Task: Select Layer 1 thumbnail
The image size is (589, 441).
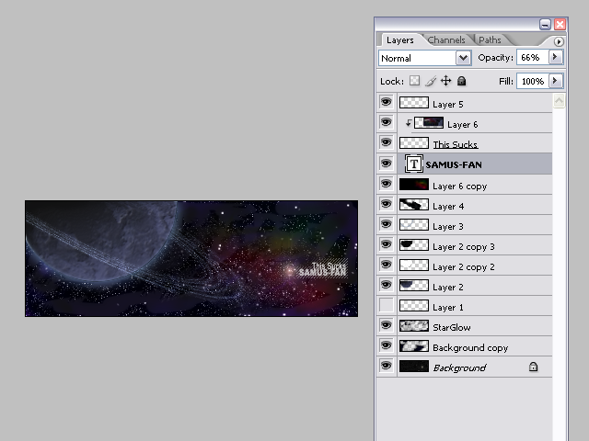Action: (x=413, y=305)
